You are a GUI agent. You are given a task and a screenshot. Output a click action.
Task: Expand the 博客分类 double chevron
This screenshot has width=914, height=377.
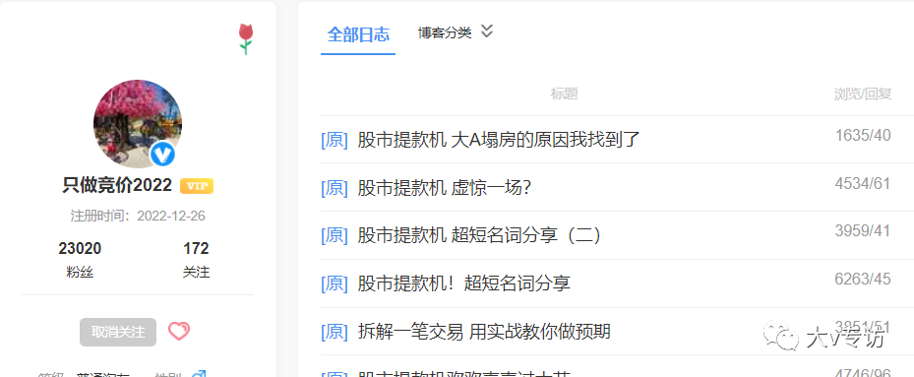tap(487, 31)
